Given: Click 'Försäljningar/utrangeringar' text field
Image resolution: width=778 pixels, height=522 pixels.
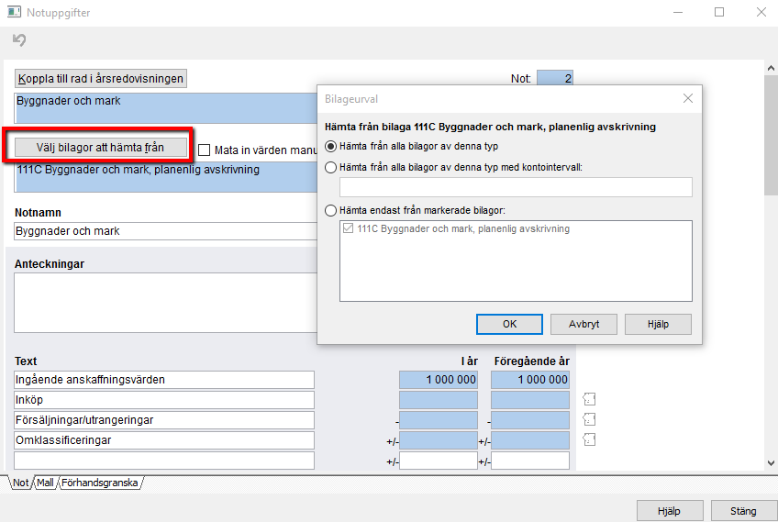Looking at the screenshot, I should (164, 420).
